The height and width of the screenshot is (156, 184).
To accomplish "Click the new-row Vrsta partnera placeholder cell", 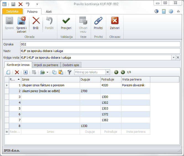I will click(136, 132).
